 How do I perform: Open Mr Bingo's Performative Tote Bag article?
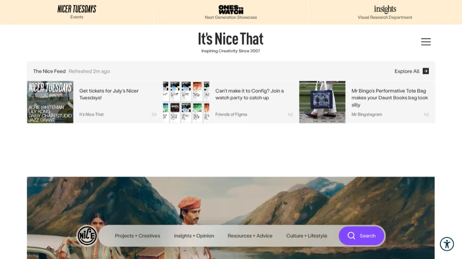[x=389, y=98]
